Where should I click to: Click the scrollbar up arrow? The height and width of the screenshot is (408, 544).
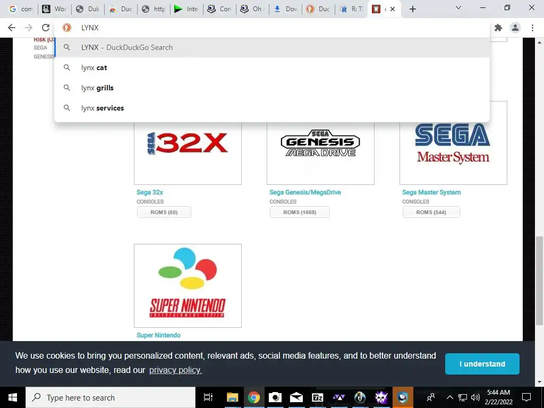539,42
